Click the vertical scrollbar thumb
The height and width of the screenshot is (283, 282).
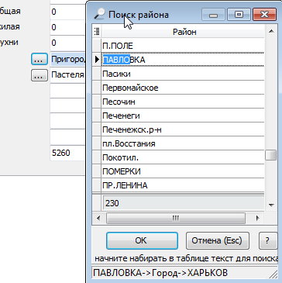pos(271,155)
